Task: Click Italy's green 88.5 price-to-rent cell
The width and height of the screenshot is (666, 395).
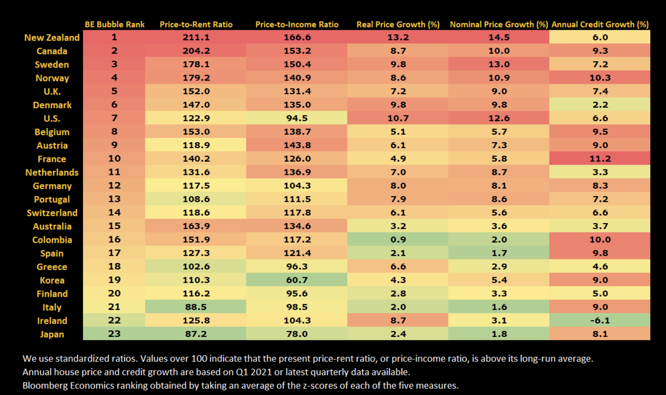Action: pyautogui.click(x=196, y=307)
